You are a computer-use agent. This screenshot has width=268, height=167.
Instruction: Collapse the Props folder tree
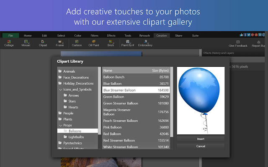pyautogui.click(x=60, y=125)
